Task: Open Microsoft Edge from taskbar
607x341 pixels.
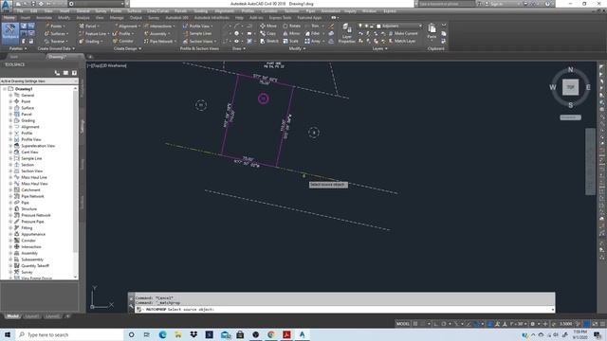Action: [x=162, y=334]
